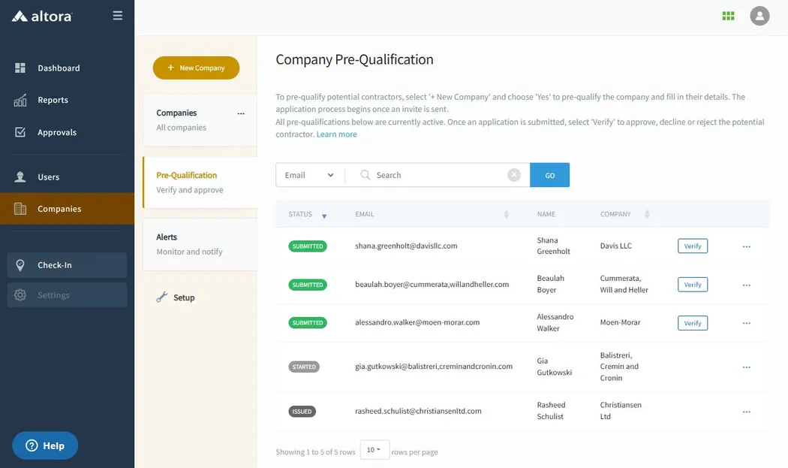This screenshot has height=468, width=788.
Task: Verify Alessandro Walker's application
Action: (693, 323)
